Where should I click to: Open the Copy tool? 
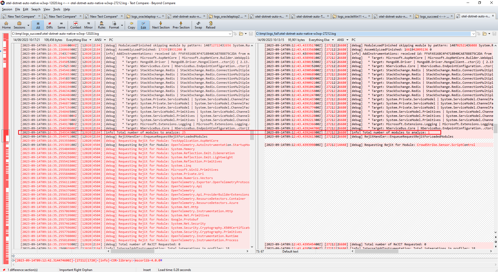[x=131, y=25]
